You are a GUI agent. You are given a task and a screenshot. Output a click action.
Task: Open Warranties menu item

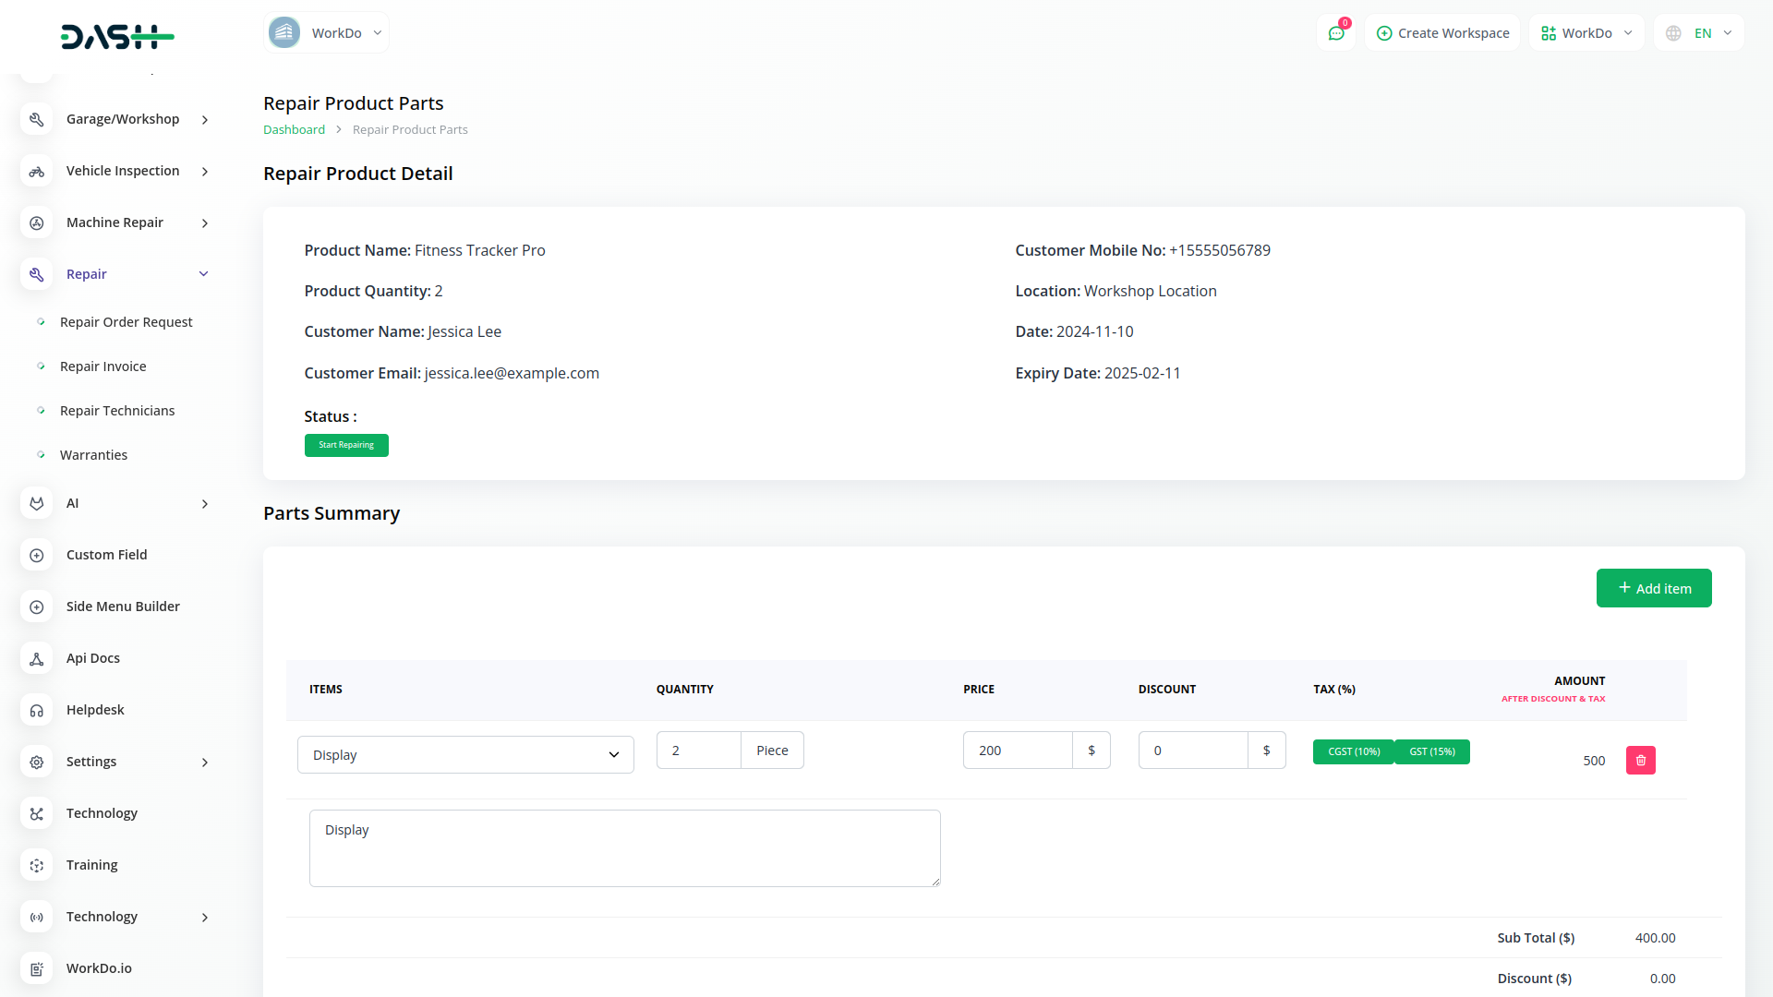pyautogui.click(x=94, y=455)
